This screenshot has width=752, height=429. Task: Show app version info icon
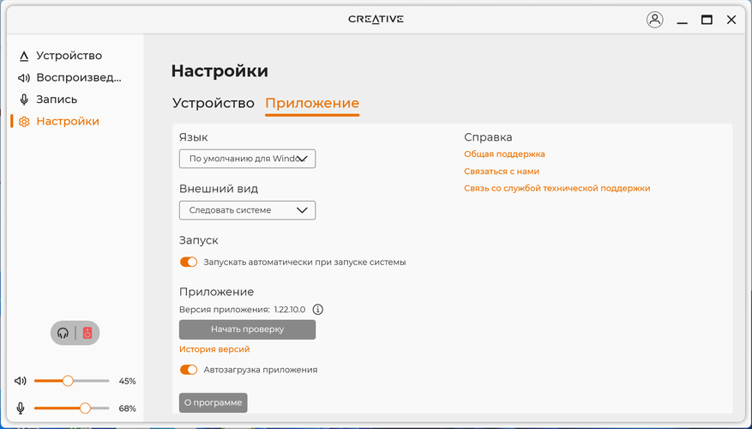[317, 310]
